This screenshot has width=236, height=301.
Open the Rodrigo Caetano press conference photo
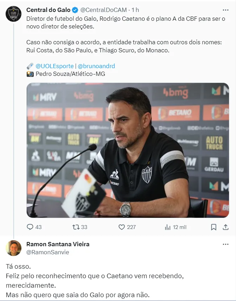[128, 150]
